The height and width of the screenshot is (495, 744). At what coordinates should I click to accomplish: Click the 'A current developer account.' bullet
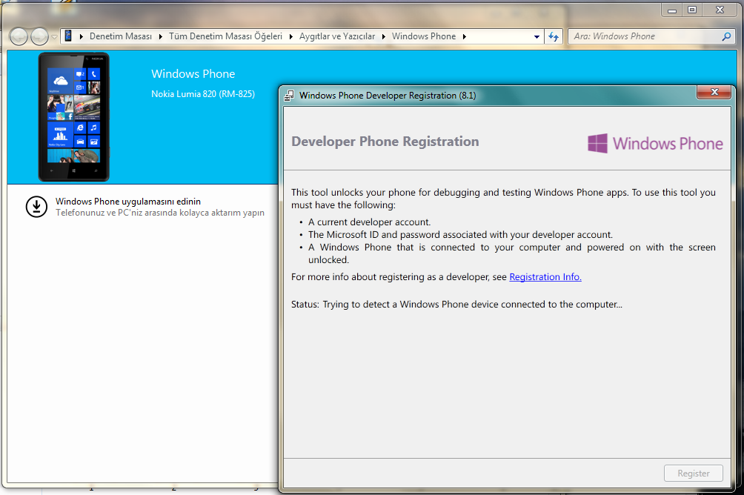369,222
